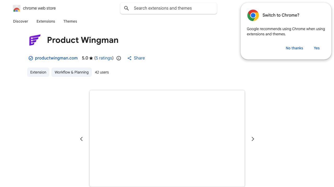Screen dimensions: 334x187
Task: Click the 42 users text
Action: [102, 72]
